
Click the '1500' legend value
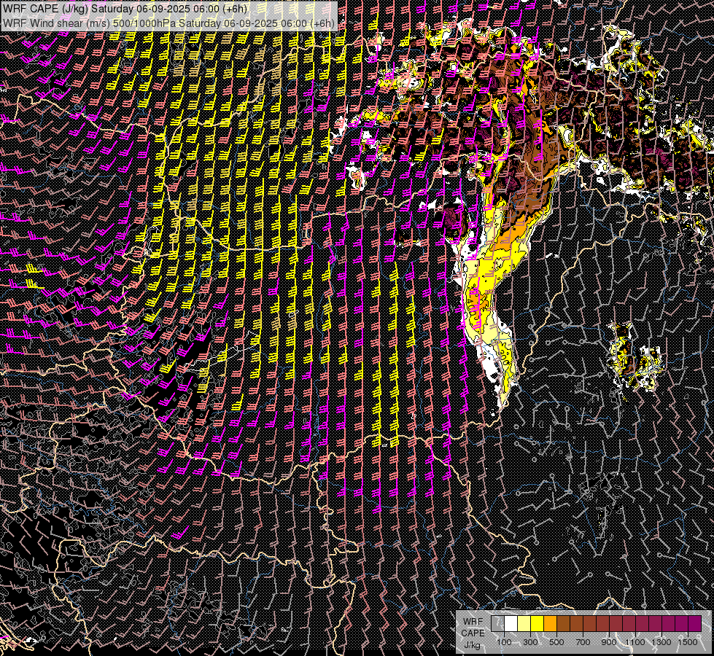(x=688, y=642)
